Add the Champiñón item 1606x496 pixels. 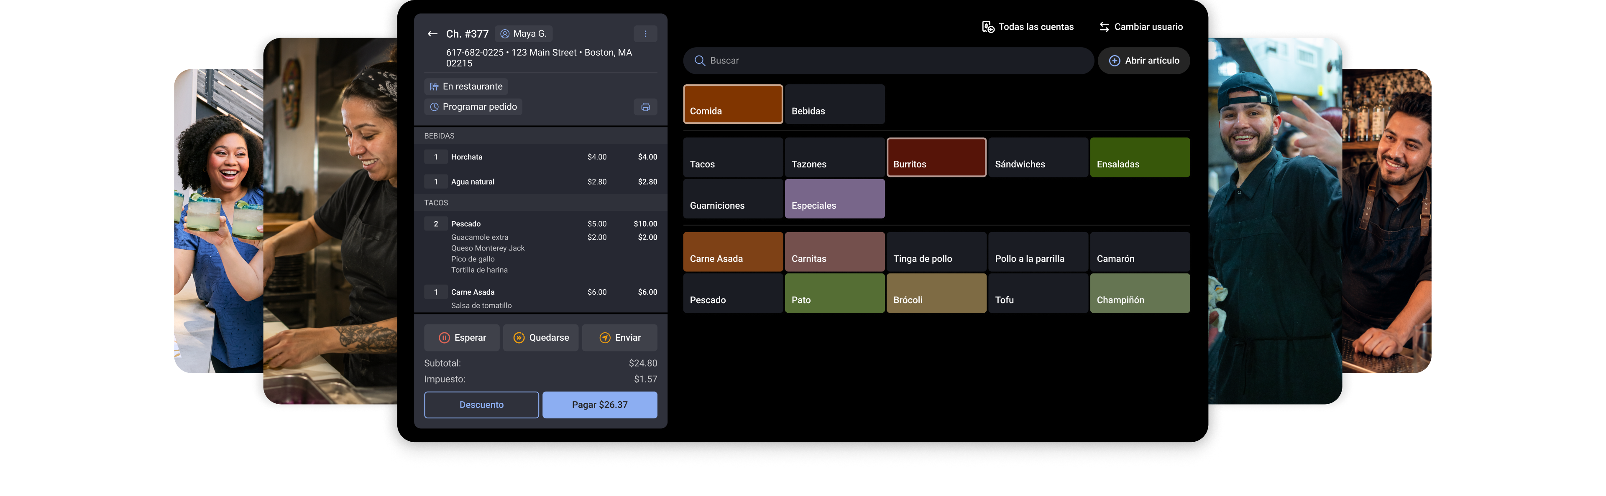point(1140,293)
